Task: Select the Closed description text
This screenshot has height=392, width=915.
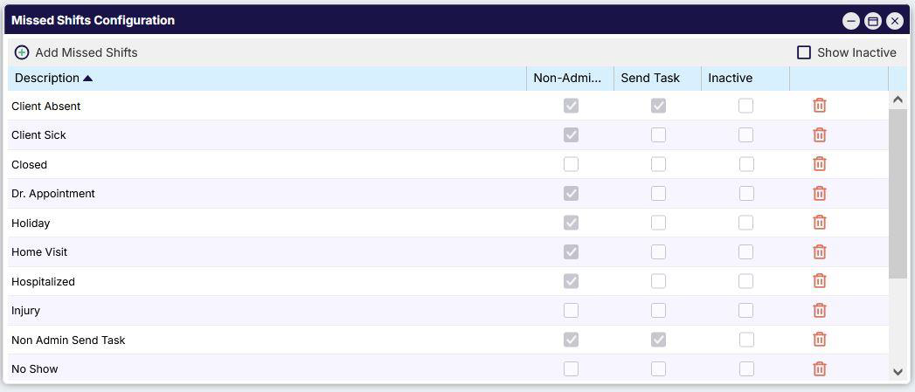Action: click(29, 164)
